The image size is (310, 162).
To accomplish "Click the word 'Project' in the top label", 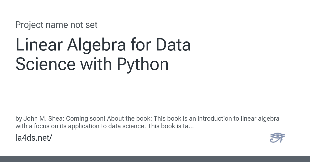I will coord(29,25).
